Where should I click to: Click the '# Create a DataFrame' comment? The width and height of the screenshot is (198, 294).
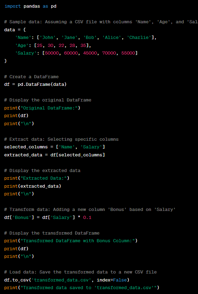(31, 77)
